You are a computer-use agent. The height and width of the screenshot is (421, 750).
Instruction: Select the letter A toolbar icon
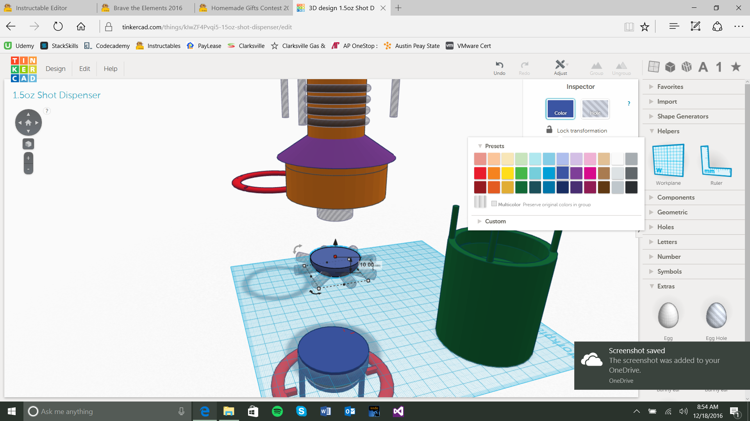[703, 67]
